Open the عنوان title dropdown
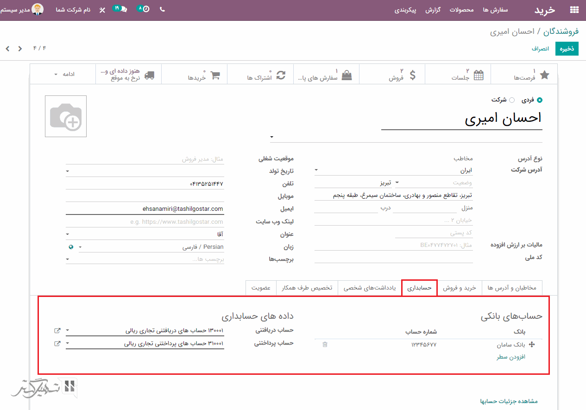This screenshot has width=586, height=410. (145, 234)
